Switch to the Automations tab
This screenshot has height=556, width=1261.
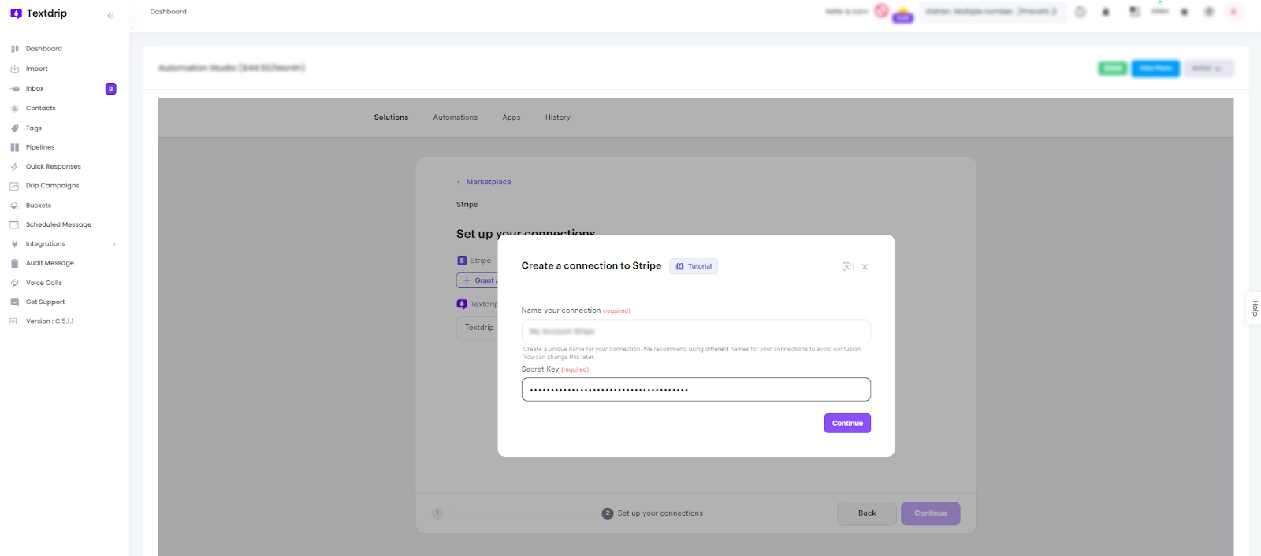tap(456, 117)
